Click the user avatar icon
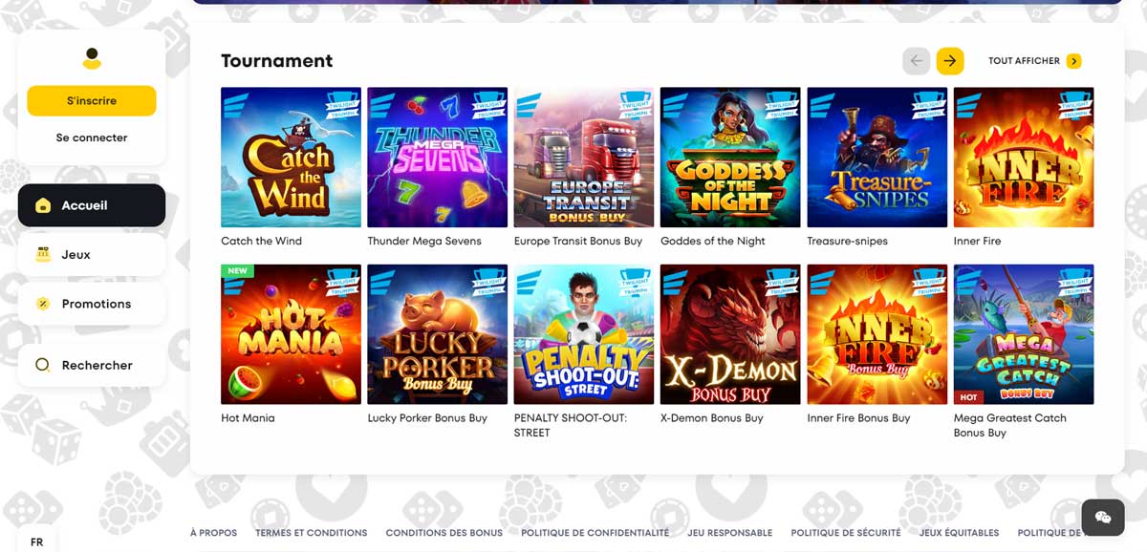This screenshot has width=1147, height=552. pyautogui.click(x=92, y=58)
